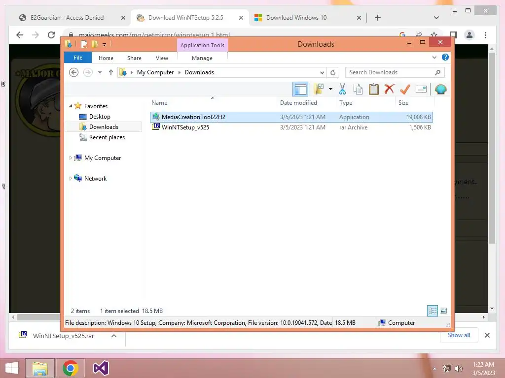
Task: Click Chrome Back arrow button
Action: pyautogui.click(x=20, y=35)
